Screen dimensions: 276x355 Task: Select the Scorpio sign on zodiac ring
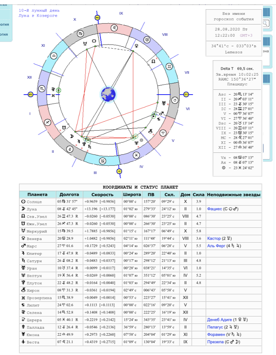tap(43, 88)
